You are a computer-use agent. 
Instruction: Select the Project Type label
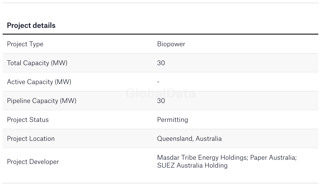pos(25,44)
